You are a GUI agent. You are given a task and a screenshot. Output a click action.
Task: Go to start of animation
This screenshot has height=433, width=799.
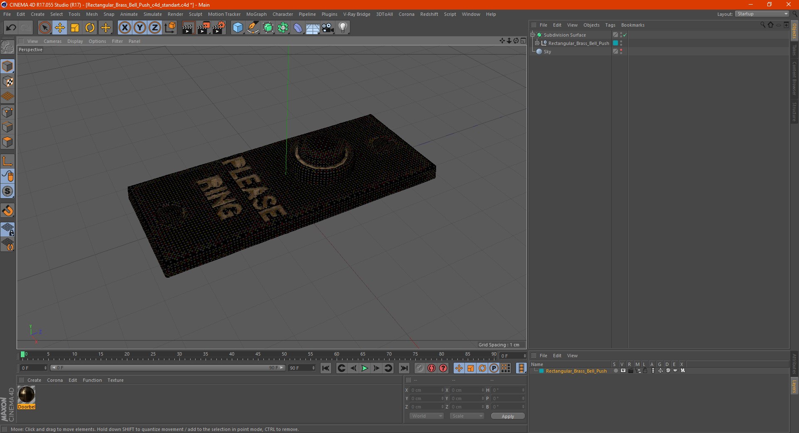326,368
